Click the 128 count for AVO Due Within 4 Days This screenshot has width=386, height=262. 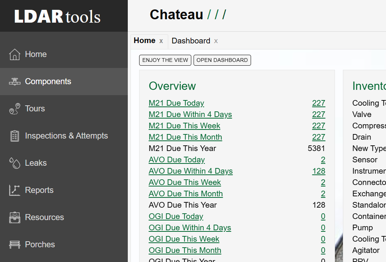pos(319,171)
